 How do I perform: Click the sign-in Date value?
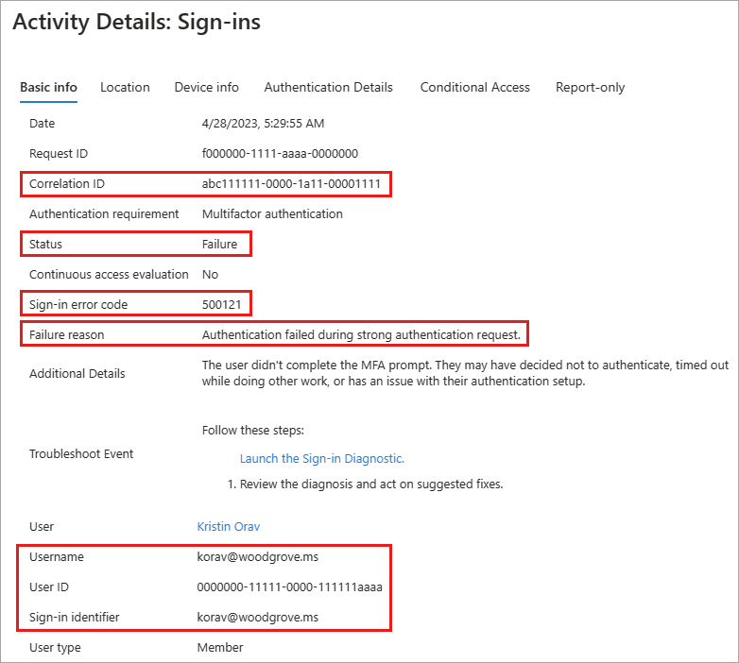tap(264, 123)
